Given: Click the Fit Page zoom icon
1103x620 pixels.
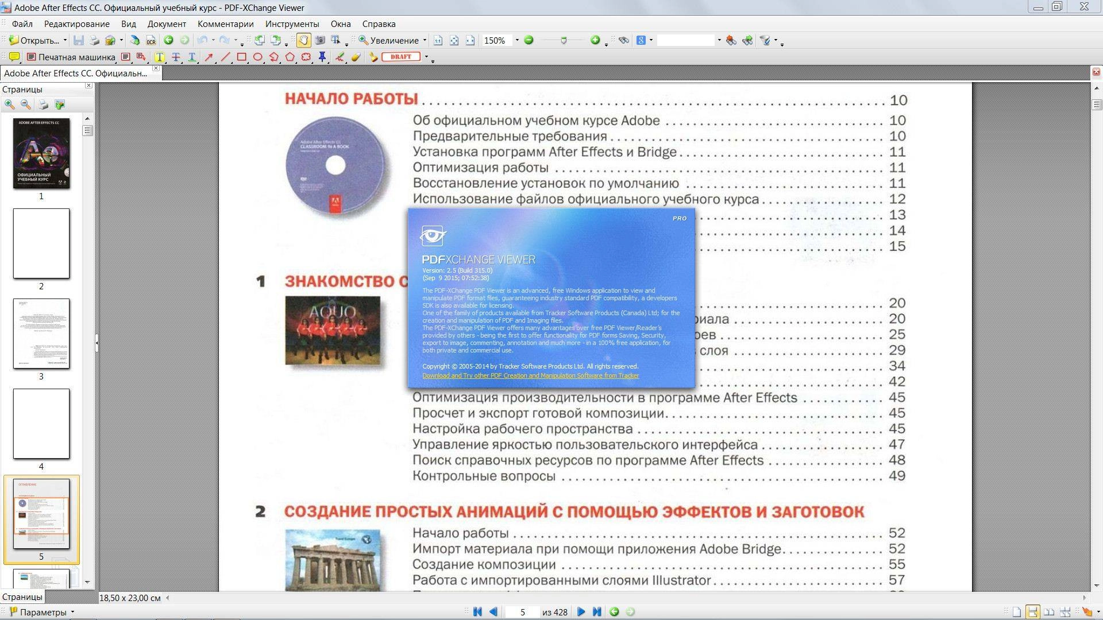Looking at the screenshot, I should click(x=454, y=40).
